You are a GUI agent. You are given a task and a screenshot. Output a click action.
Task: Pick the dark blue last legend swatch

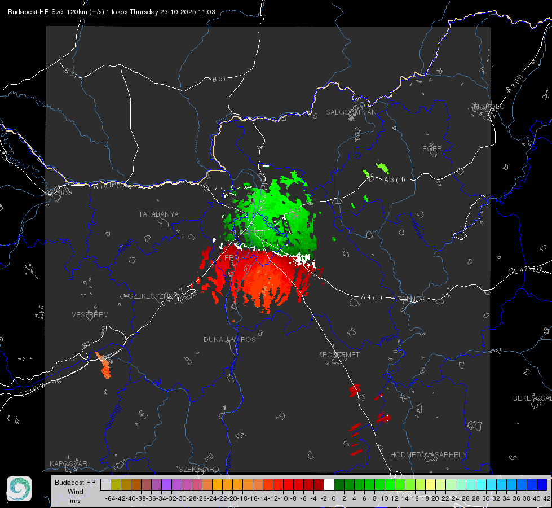pos(542,485)
